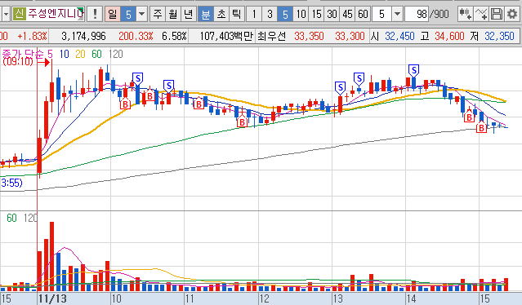The height and width of the screenshot is (305, 522).
Task: Click the blue 5 button beside 일
Action: click(128, 15)
